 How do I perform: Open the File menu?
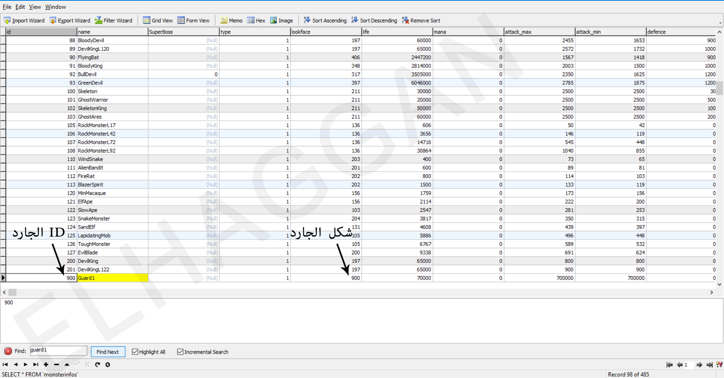[x=7, y=7]
